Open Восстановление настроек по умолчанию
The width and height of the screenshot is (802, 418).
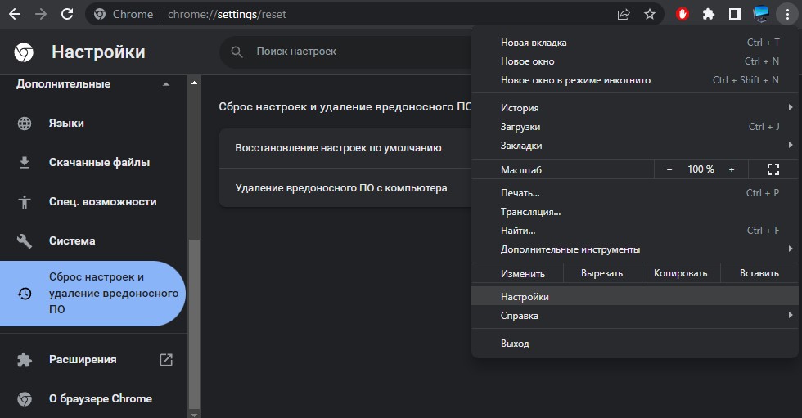coord(345,148)
